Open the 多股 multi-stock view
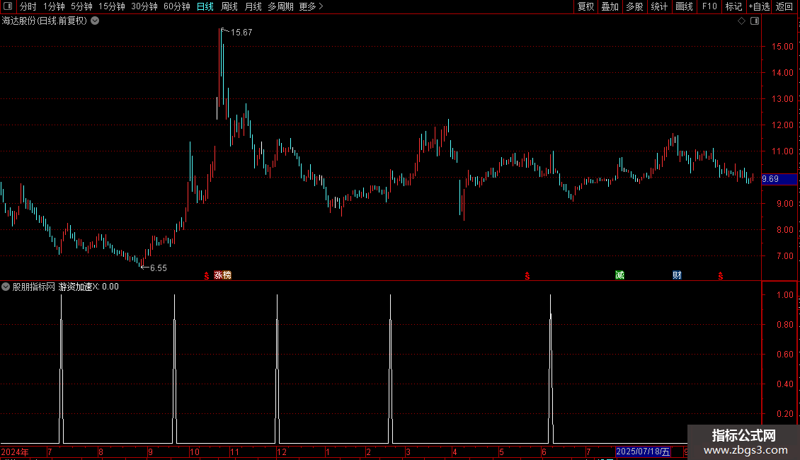The height and width of the screenshot is (460, 800). (x=634, y=6)
